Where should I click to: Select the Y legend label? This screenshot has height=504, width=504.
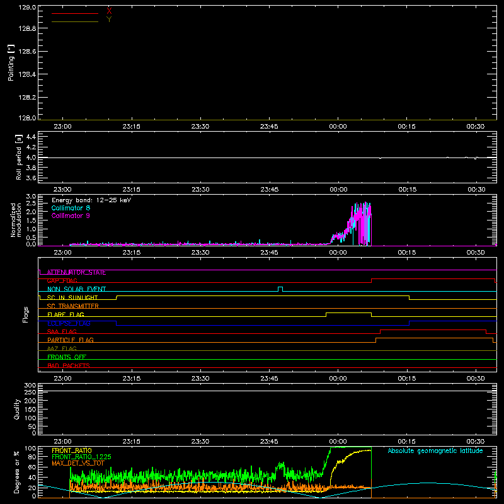click(109, 20)
